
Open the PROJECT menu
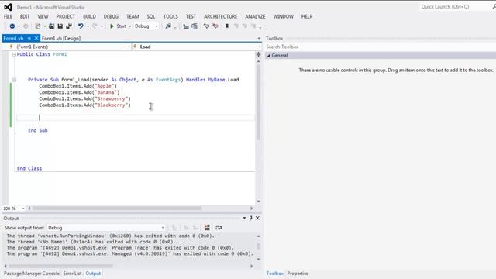65,16
